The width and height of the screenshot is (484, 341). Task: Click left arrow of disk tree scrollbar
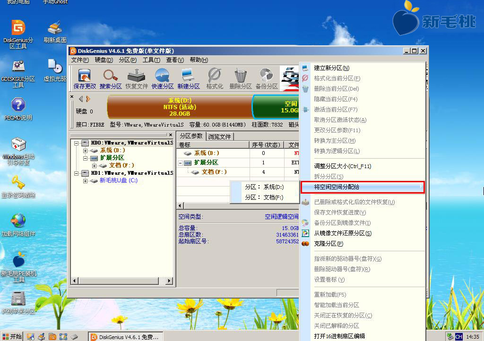pyautogui.click(x=74, y=281)
